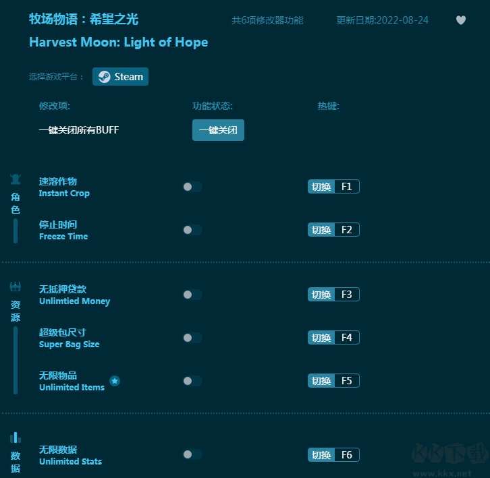This screenshot has width=490, height=478.
Task: Click the 一键关闭 button
Action: [x=218, y=130]
